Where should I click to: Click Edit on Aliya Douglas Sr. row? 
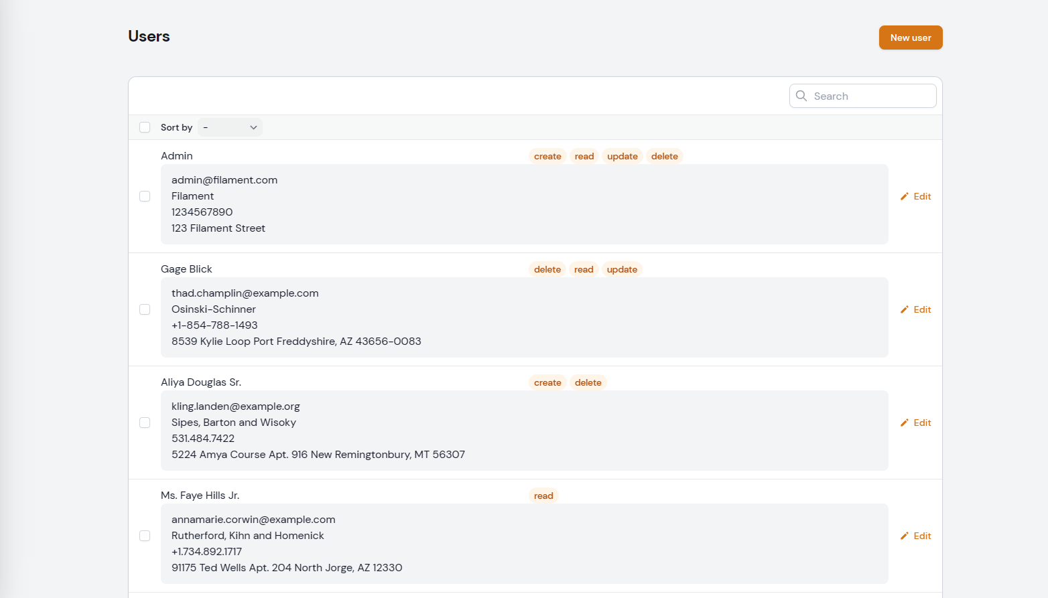923,423
